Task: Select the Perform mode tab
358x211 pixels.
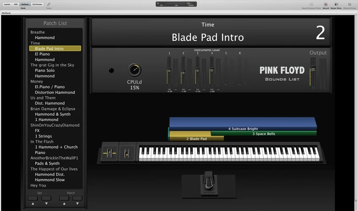Action: [x=25, y=4]
